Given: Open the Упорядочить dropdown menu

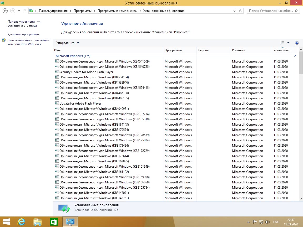Looking at the screenshot, I should point(68,43).
